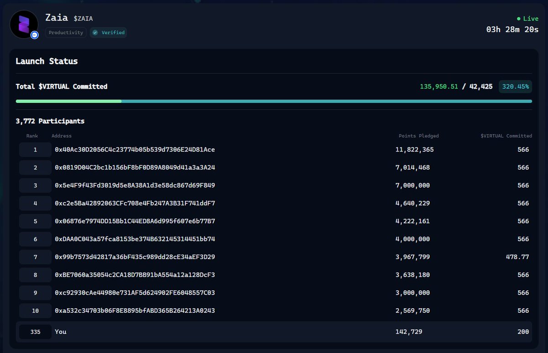Image resolution: width=548 pixels, height=353 pixels.
Task: Click the 'You' label in the bottom row
Action: 61,332
